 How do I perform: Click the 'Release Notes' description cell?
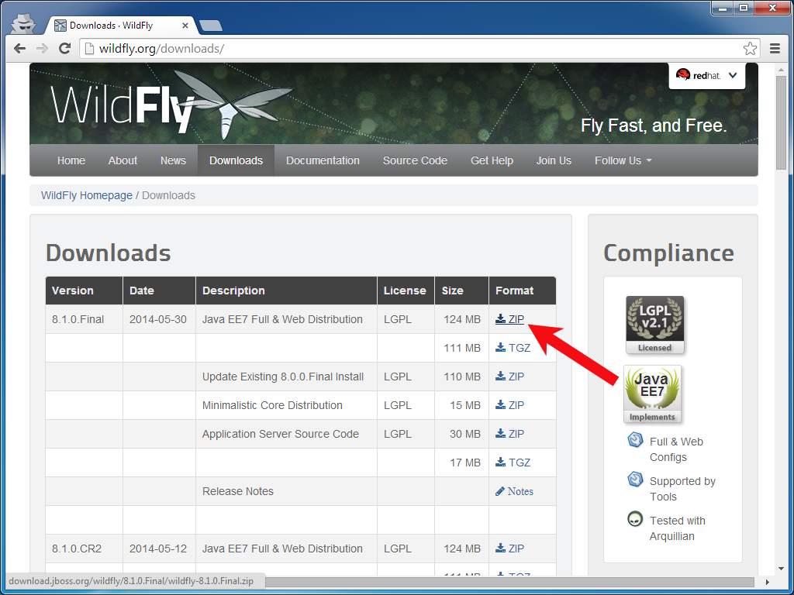click(x=287, y=491)
